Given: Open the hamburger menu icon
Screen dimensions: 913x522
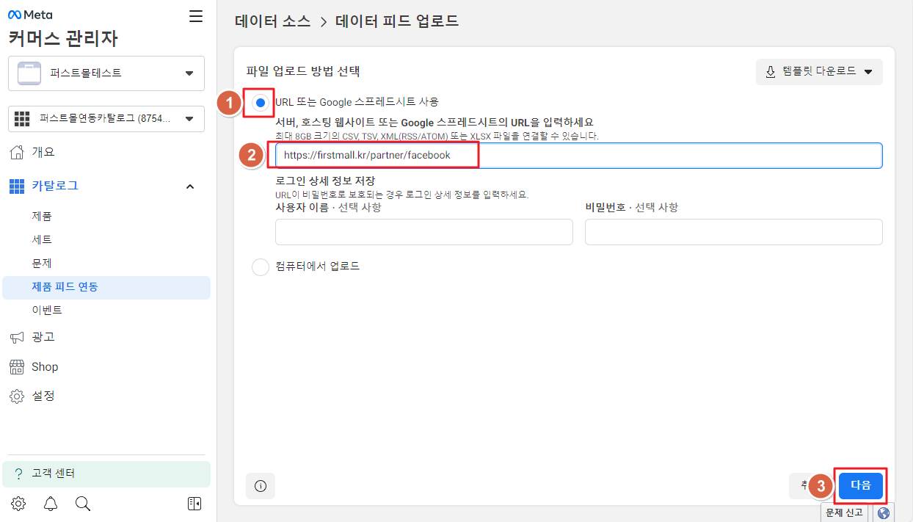Looking at the screenshot, I should [x=195, y=16].
